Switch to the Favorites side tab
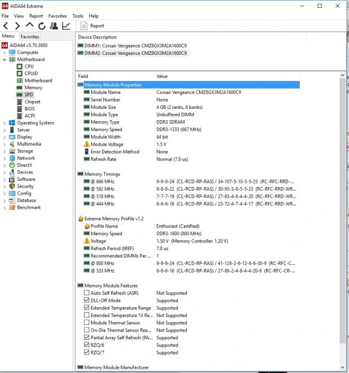The height and width of the screenshot is (373, 349). pyautogui.click(x=30, y=37)
